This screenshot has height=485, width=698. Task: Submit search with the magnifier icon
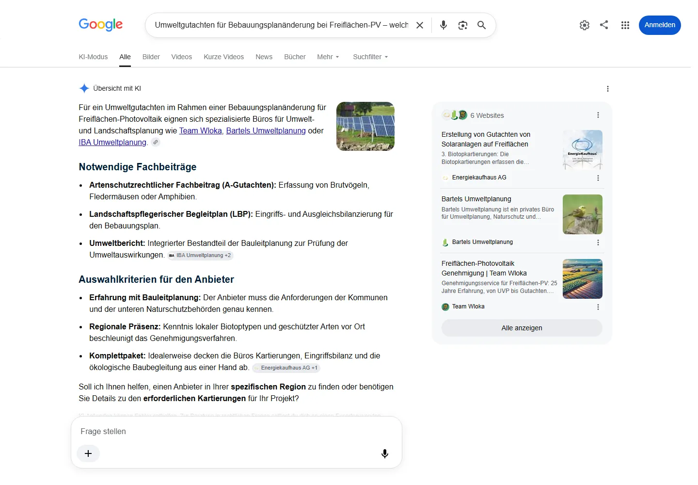click(x=482, y=25)
